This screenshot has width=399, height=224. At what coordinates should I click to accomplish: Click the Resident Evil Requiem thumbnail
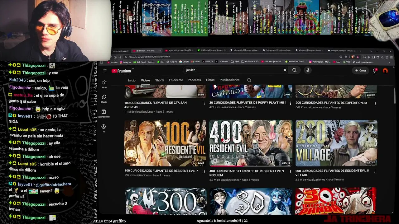[x=251, y=143]
